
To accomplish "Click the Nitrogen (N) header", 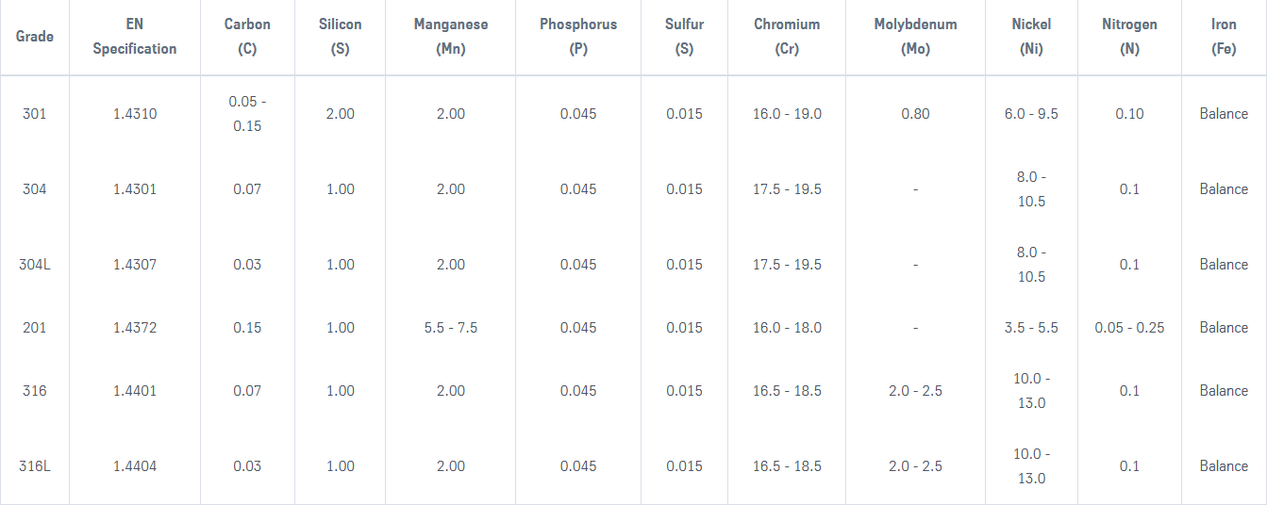I will point(1129,37).
